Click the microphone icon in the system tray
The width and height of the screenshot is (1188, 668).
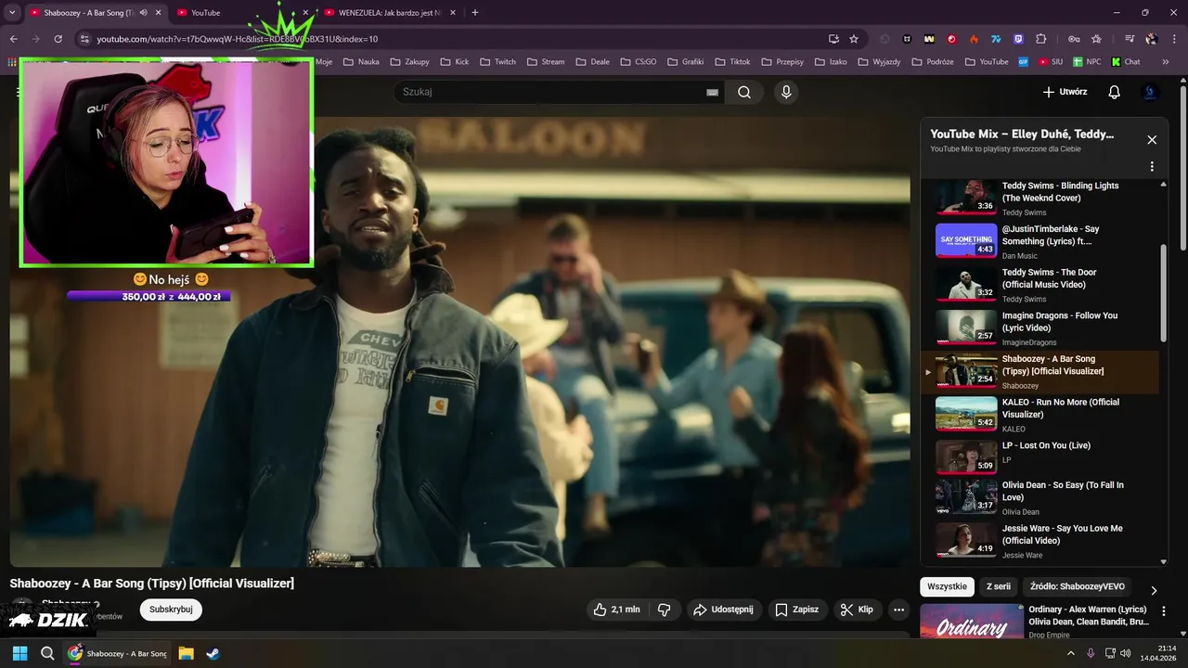pos(1091,653)
